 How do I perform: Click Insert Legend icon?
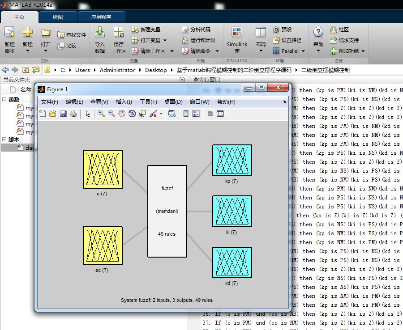click(x=196, y=114)
